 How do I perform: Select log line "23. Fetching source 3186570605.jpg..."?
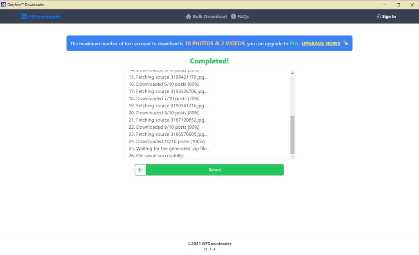point(168,134)
